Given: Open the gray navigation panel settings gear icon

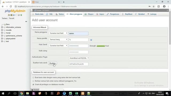Looking at the screenshot, I should [19, 15].
